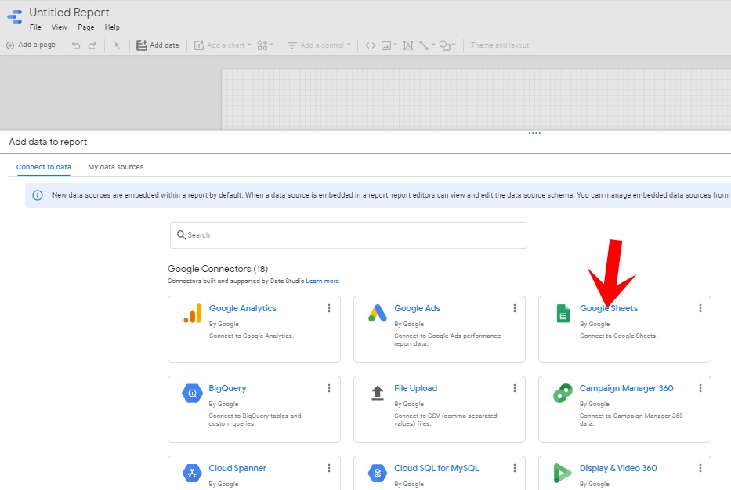Click the Cloud Spanner icon
Image resolution: width=731 pixels, height=490 pixels.
(192, 474)
